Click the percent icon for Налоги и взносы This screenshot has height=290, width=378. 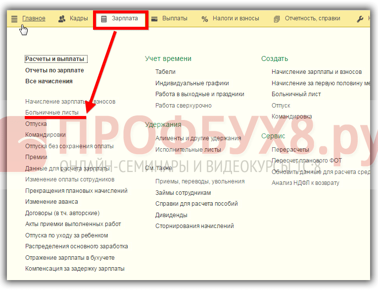[205, 19]
